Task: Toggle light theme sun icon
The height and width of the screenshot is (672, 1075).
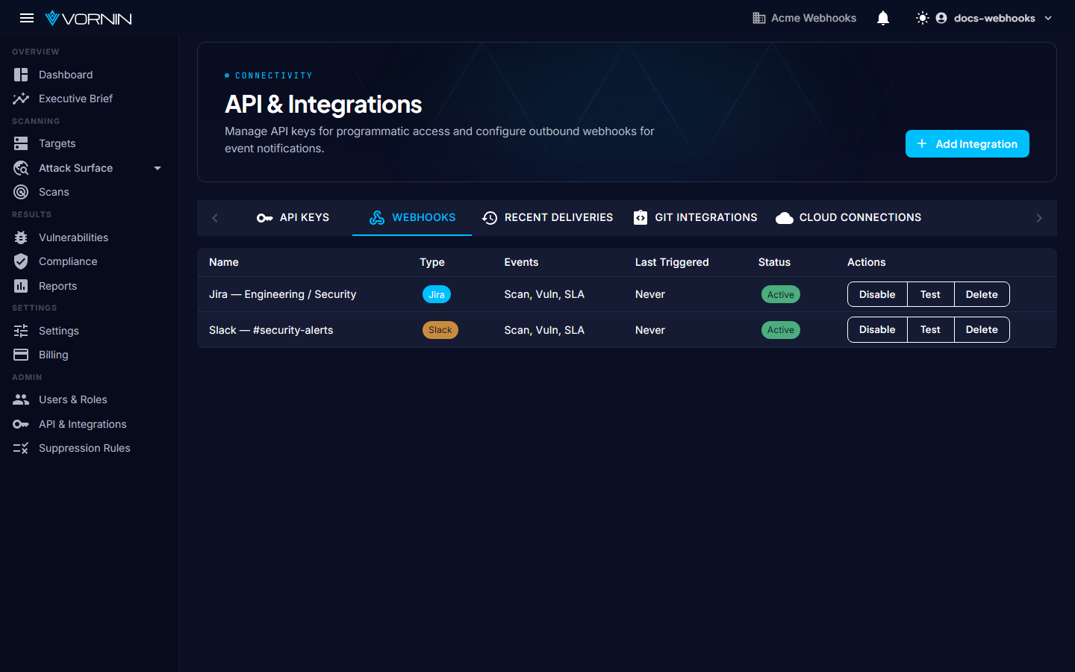Action: [x=923, y=18]
